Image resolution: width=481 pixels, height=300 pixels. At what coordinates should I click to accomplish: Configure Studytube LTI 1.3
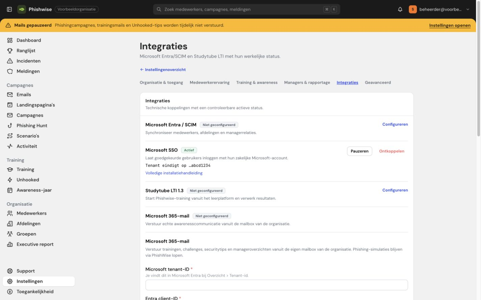click(395, 190)
